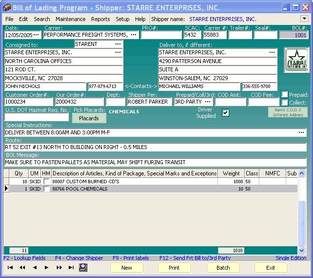This screenshot has width=313, height=278.
Task: Jump forward several records with double-right arrow
Action: coord(59,268)
